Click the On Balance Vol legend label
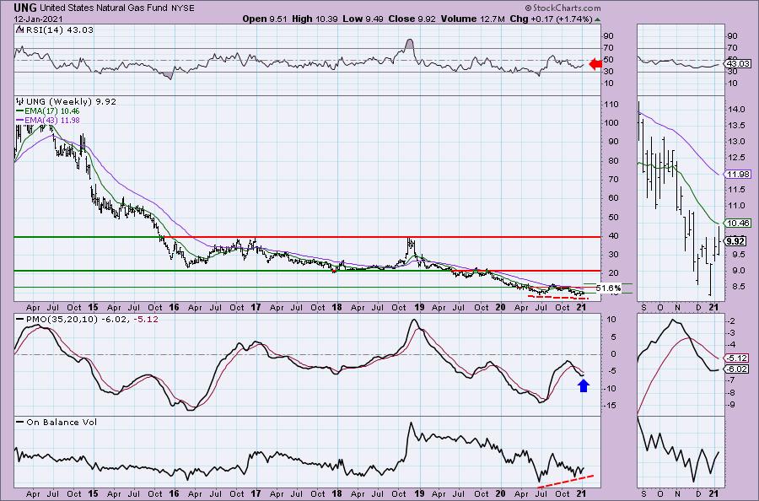This screenshot has height=501, width=759. (62, 422)
